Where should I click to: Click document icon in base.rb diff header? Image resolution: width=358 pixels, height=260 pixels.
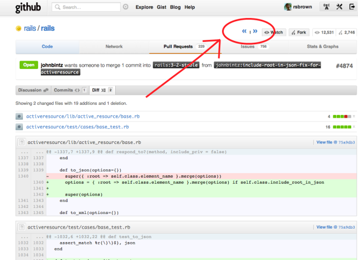click(x=22, y=142)
